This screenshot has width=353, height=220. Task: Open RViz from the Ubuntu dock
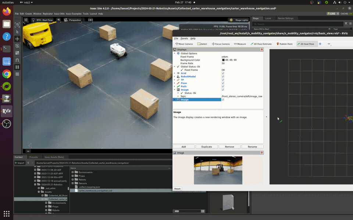click(x=7, y=111)
